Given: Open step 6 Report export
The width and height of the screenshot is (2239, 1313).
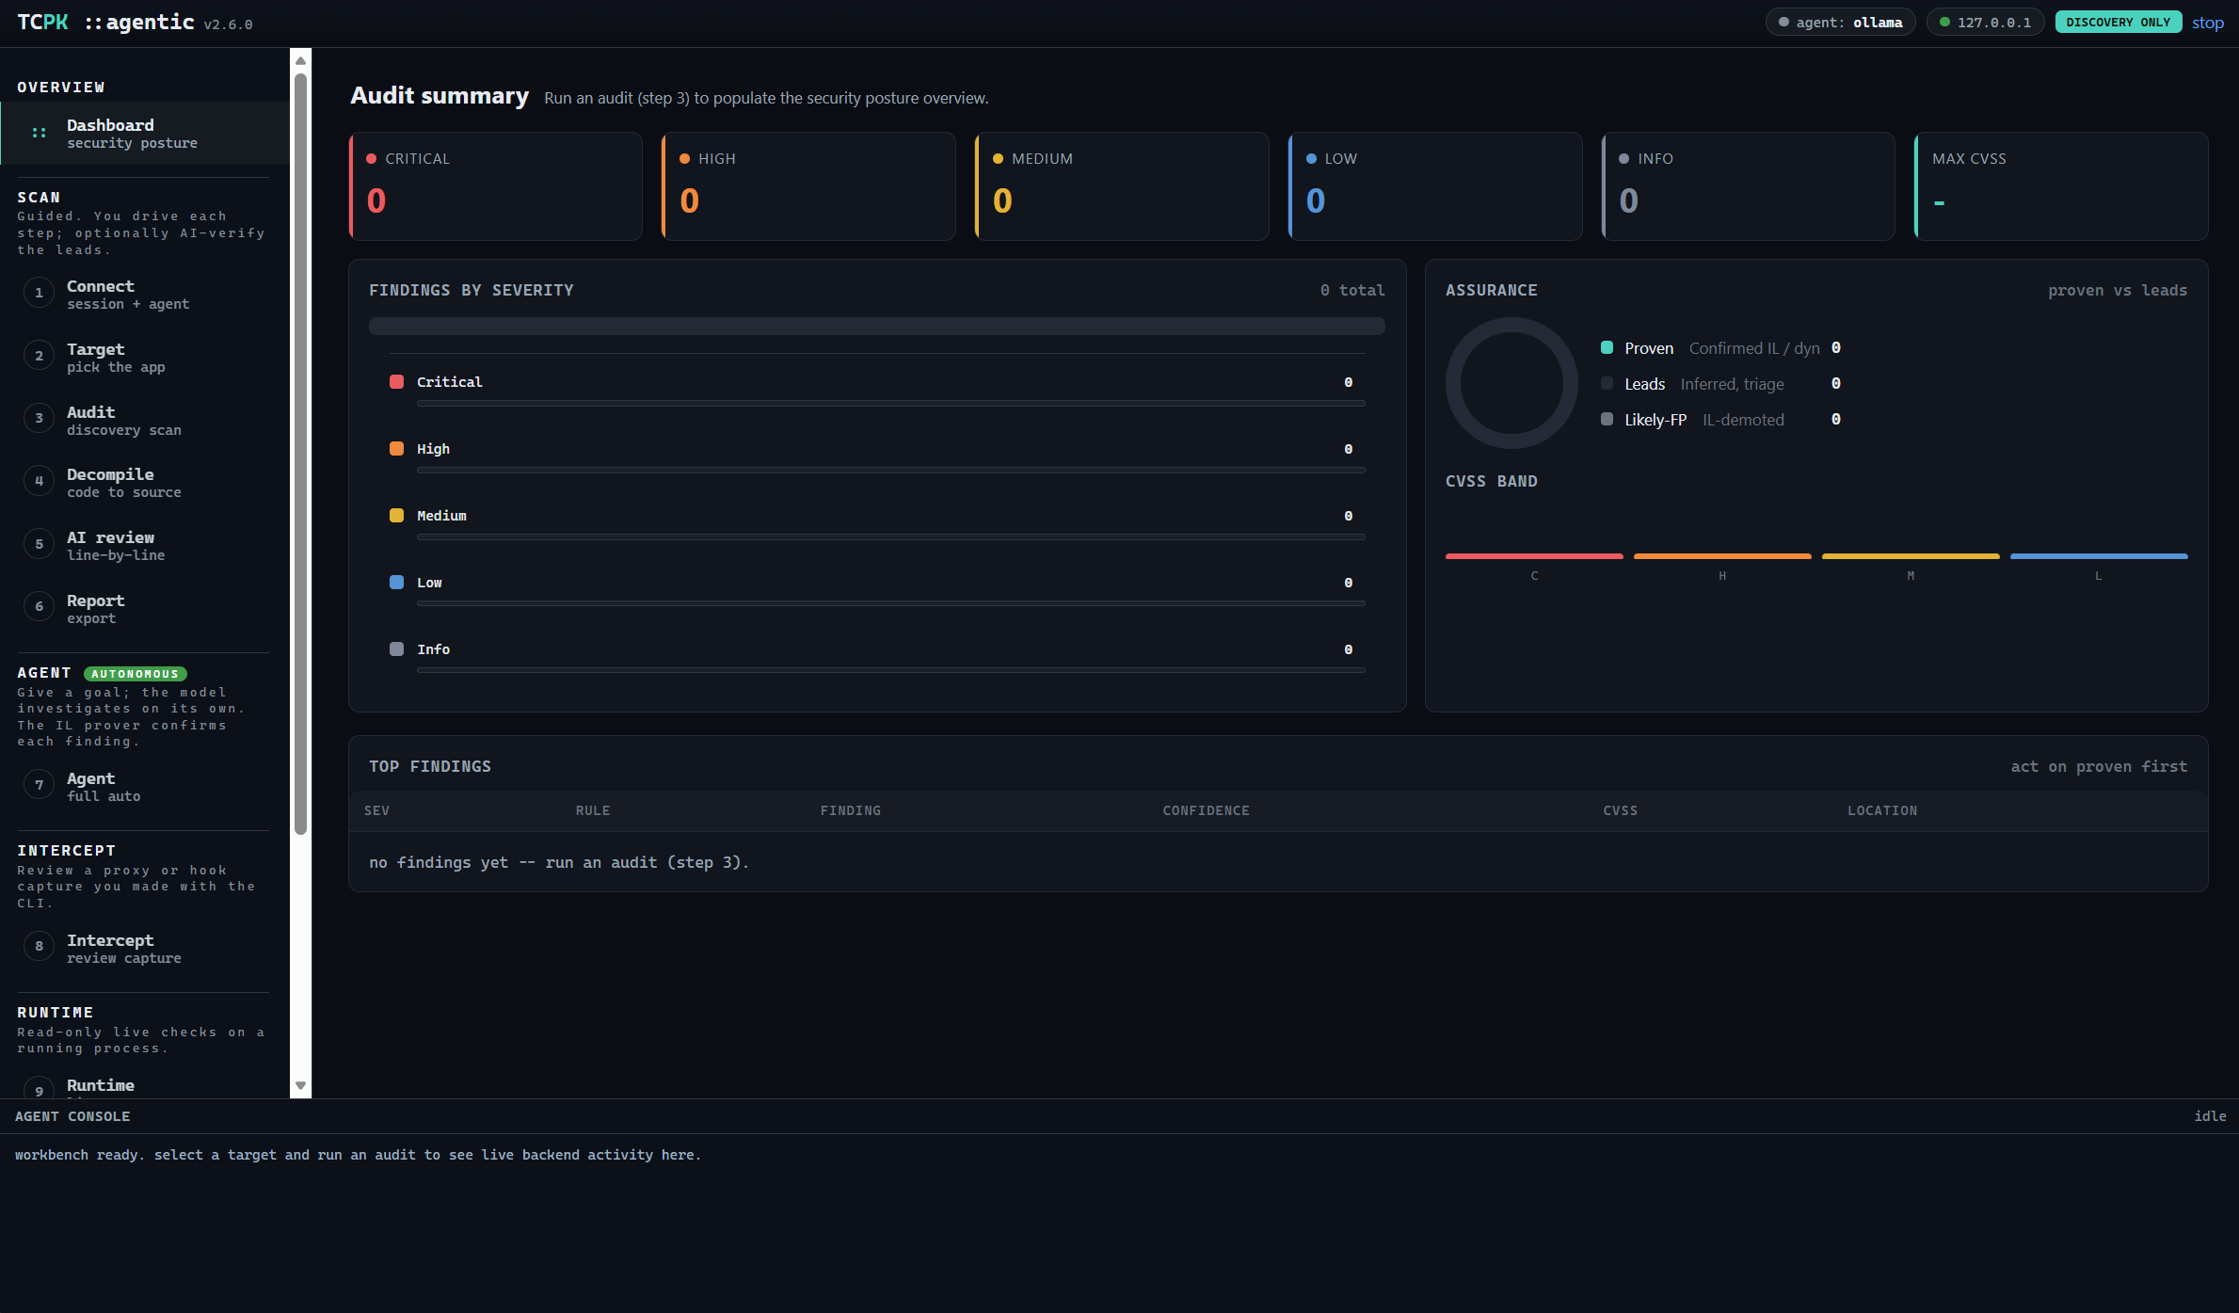Looking at the screenshot, I should point(145,608).
